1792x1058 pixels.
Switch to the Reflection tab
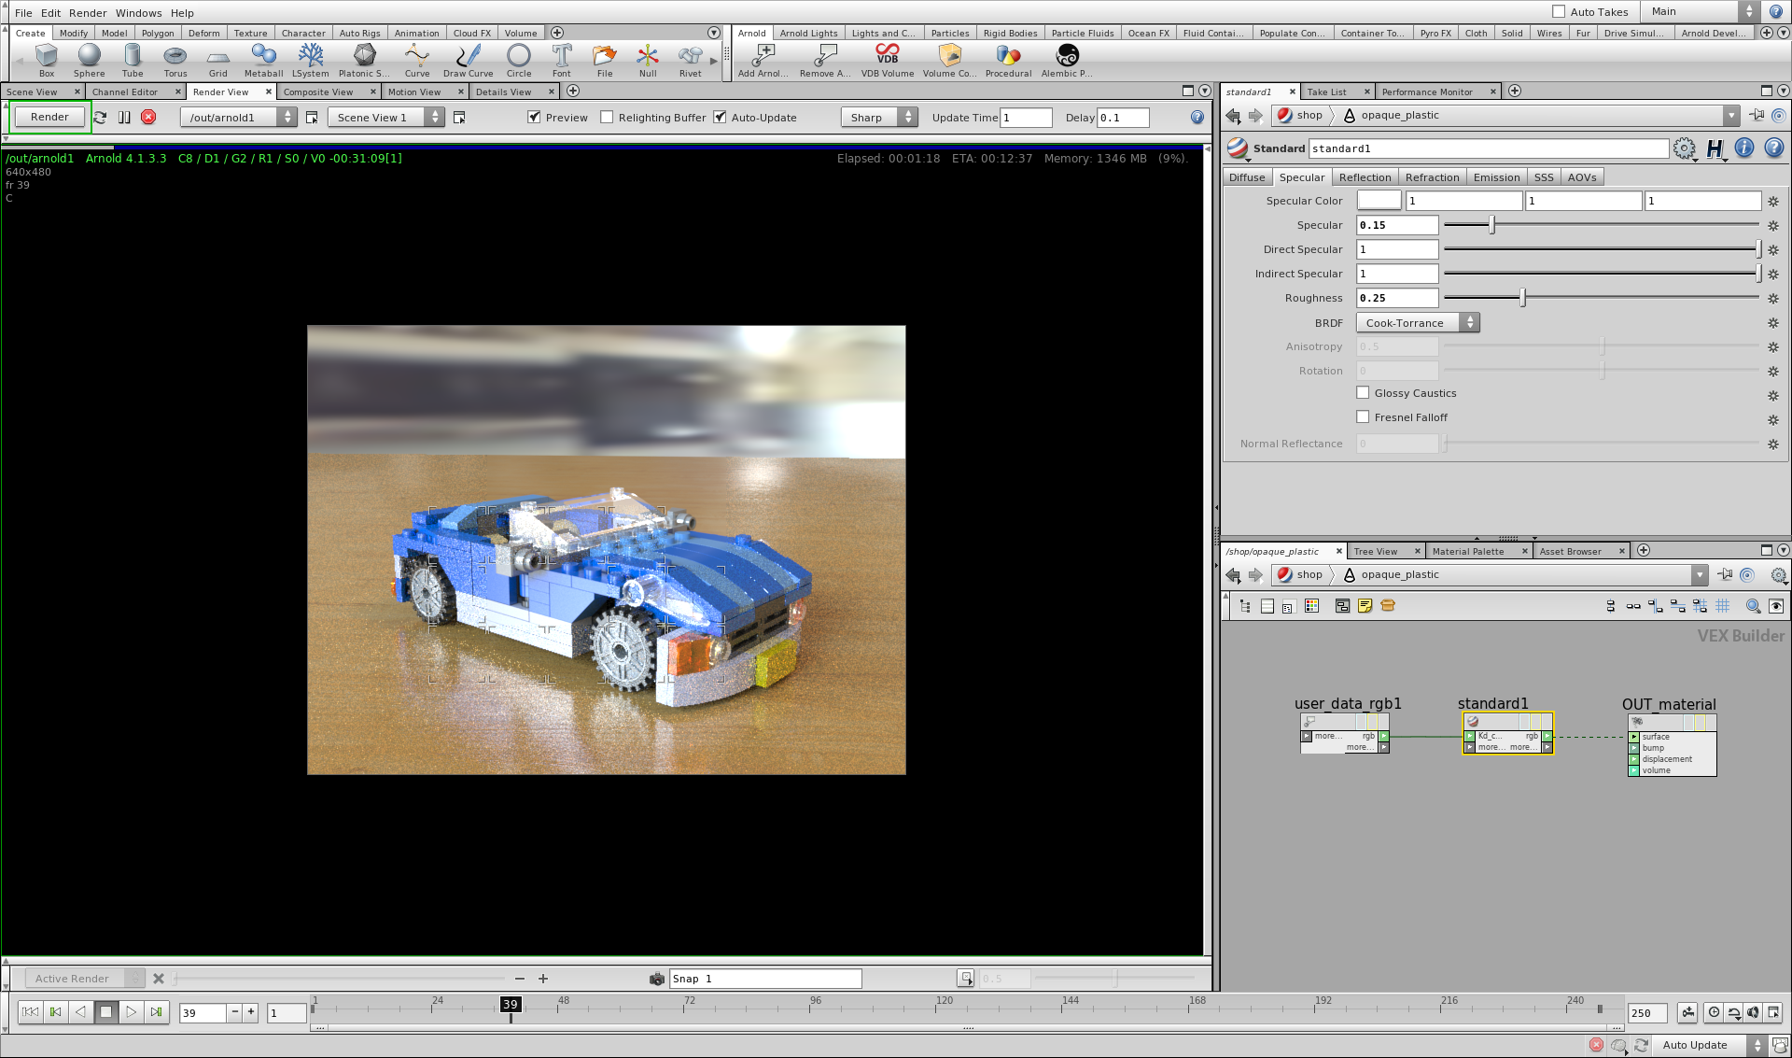point(1364,177)
